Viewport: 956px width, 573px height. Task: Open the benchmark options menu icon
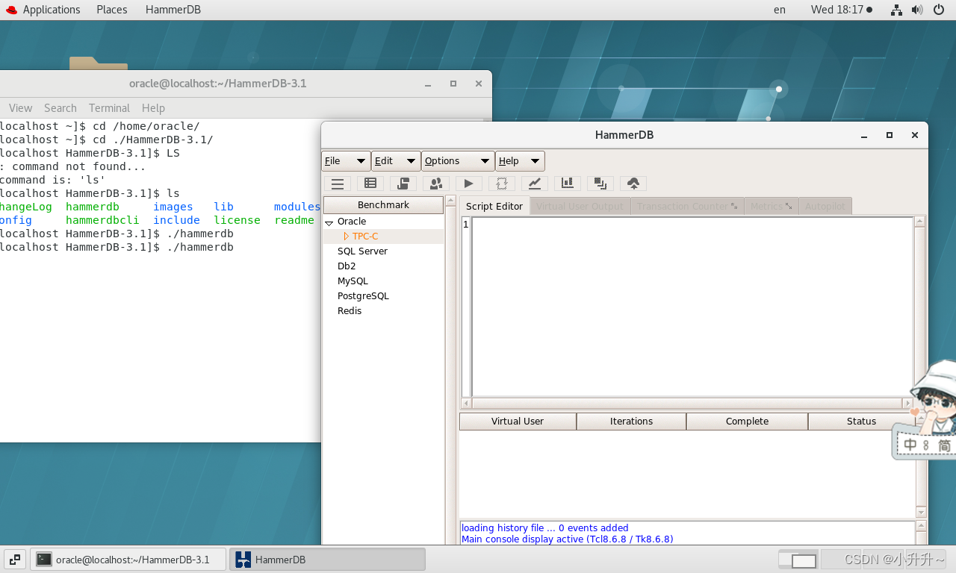click(x=337, y=183)
